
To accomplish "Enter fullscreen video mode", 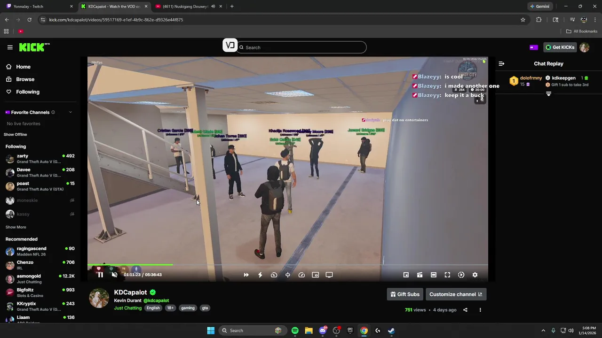I will click(447, 275).
